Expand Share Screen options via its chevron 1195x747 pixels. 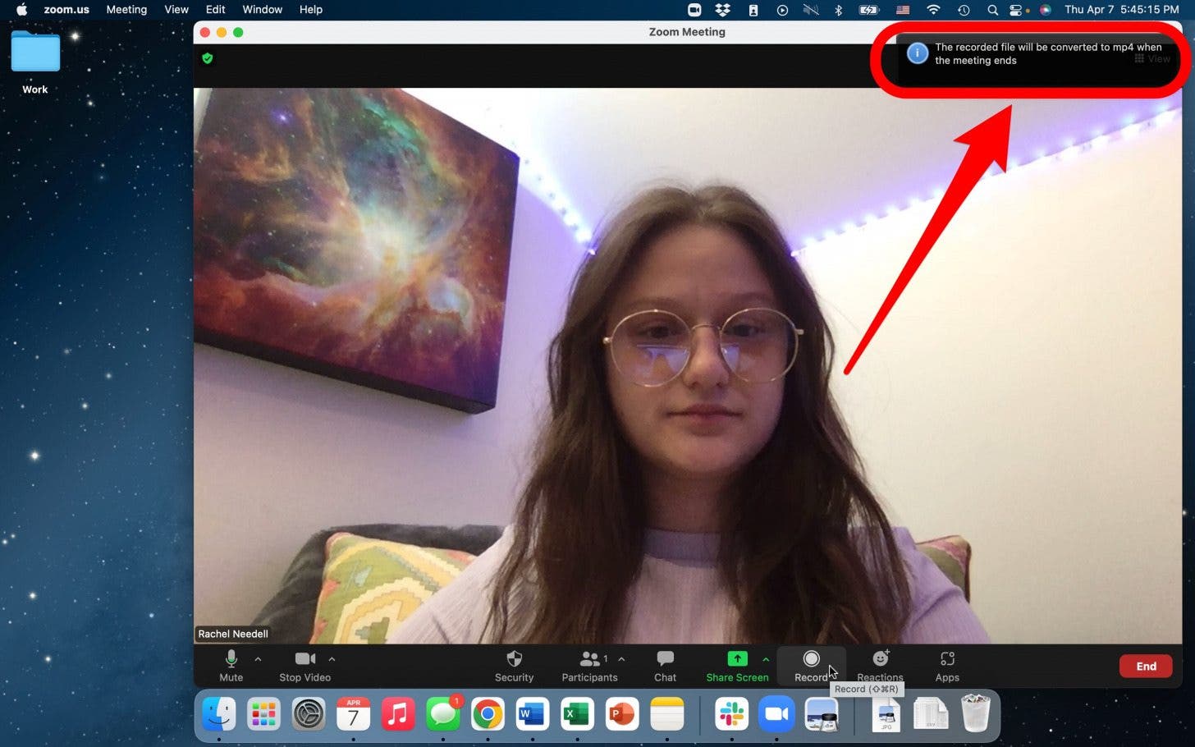[x=766, y=658]
